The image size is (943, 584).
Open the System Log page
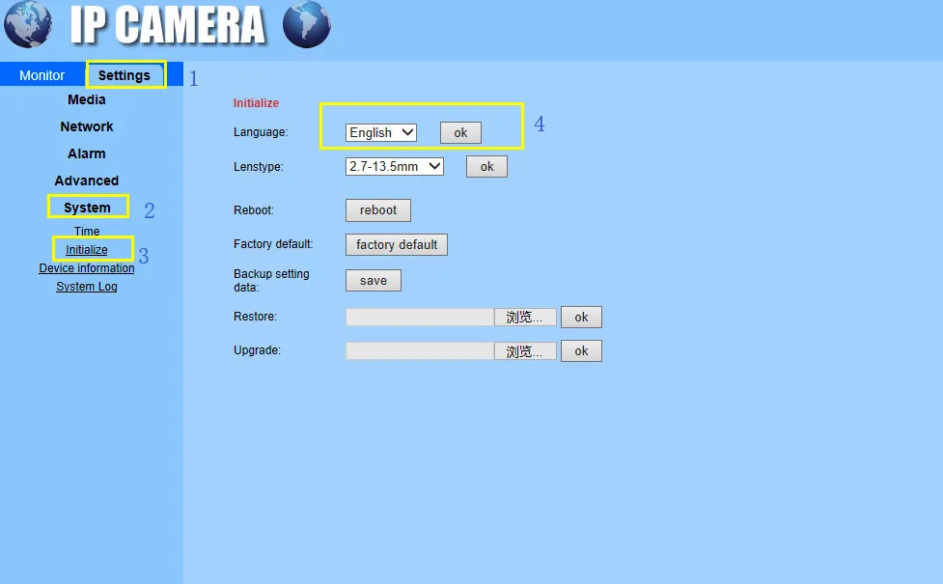pos(86,287)
